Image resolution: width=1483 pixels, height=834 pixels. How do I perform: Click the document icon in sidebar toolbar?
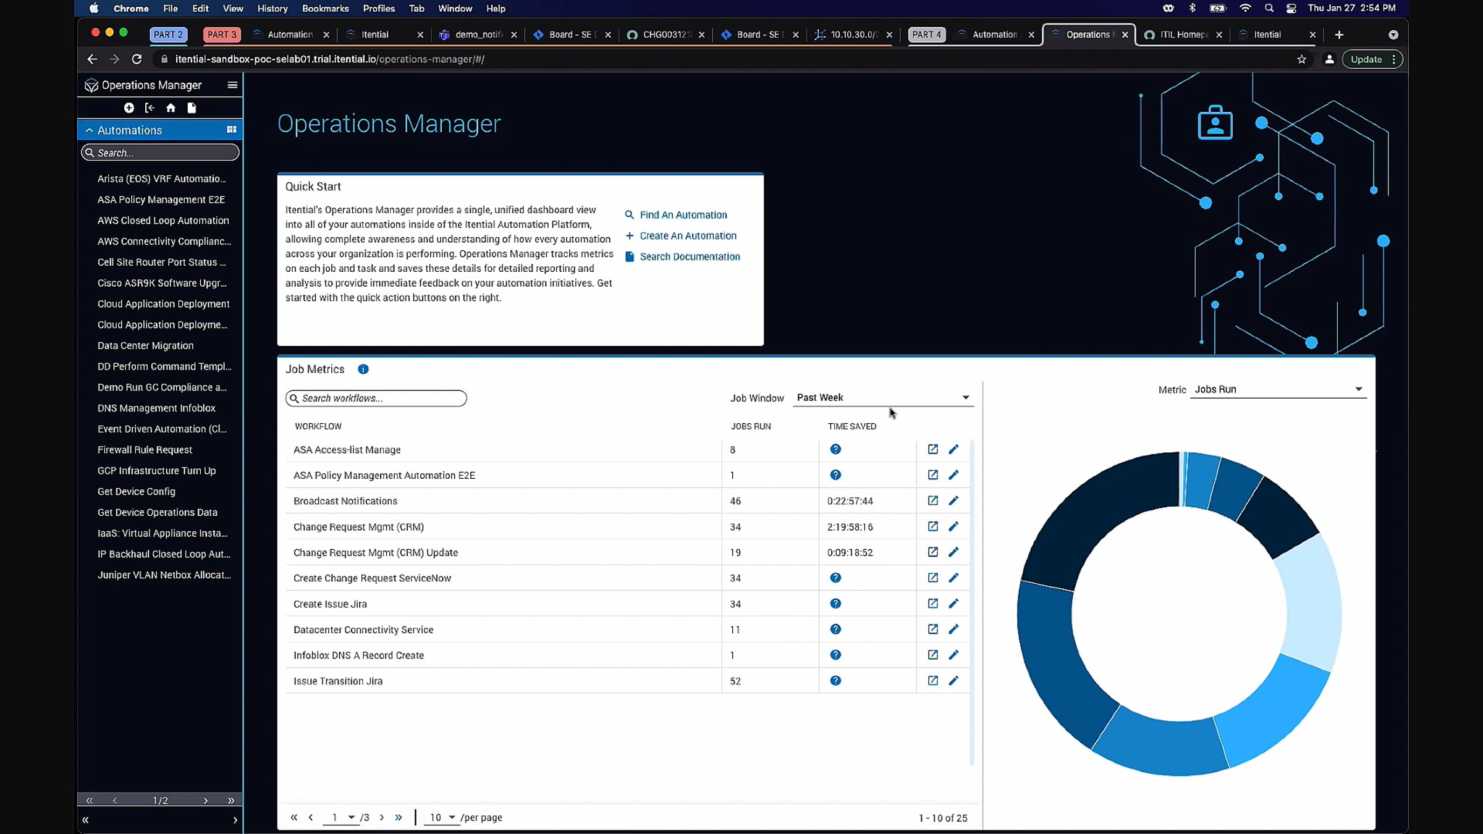click(192, 108)
